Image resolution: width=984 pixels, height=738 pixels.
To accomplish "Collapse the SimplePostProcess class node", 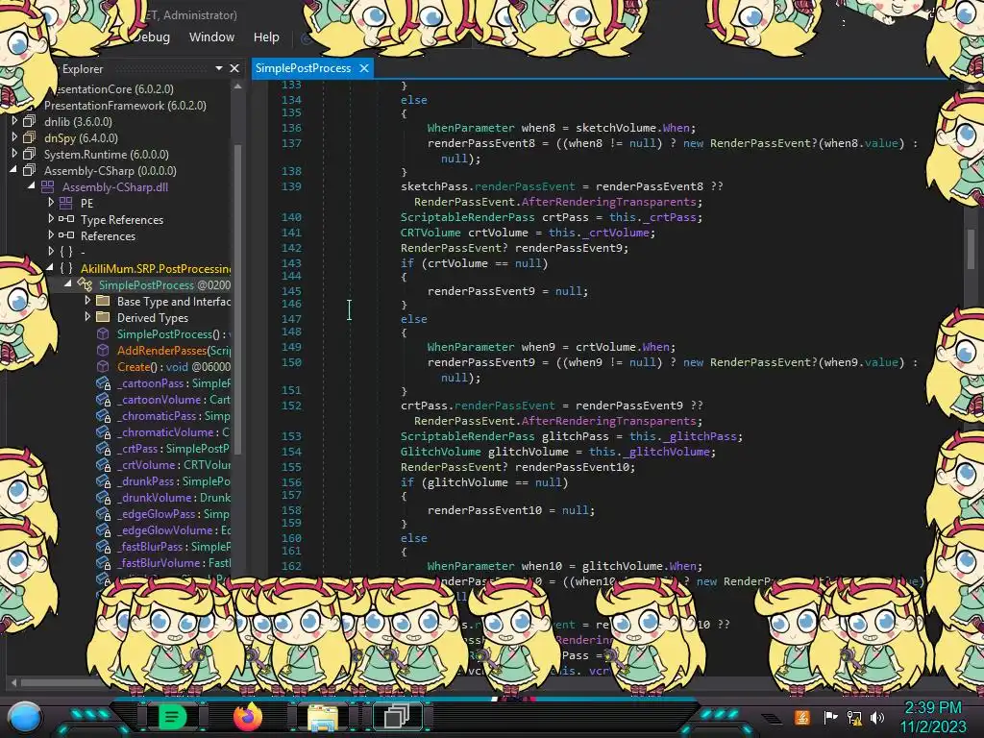I will click(68, 284).
